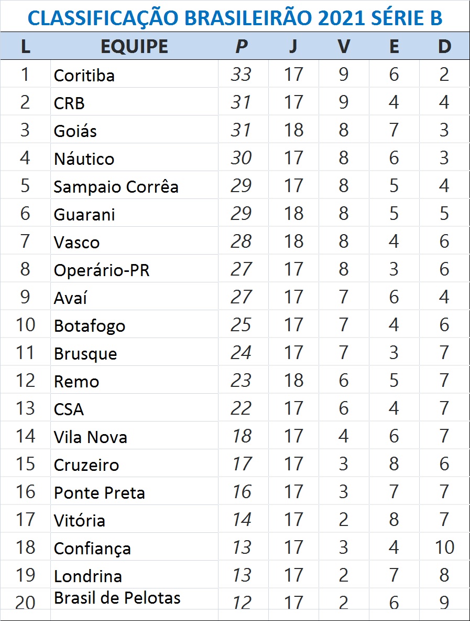Click the Cruzeiro team cell
470x621 pixels.
86,465
